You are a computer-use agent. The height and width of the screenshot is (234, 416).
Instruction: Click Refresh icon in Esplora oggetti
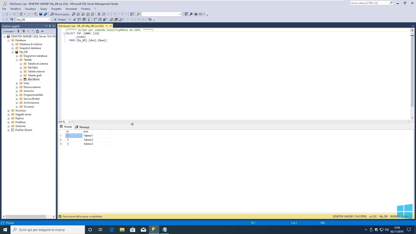[x=37, y=31]
